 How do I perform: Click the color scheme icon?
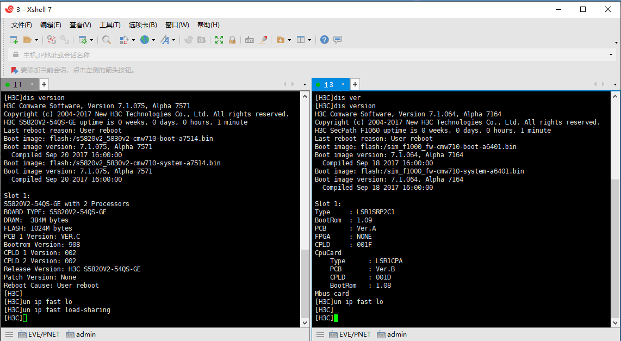tap(124, 40)
